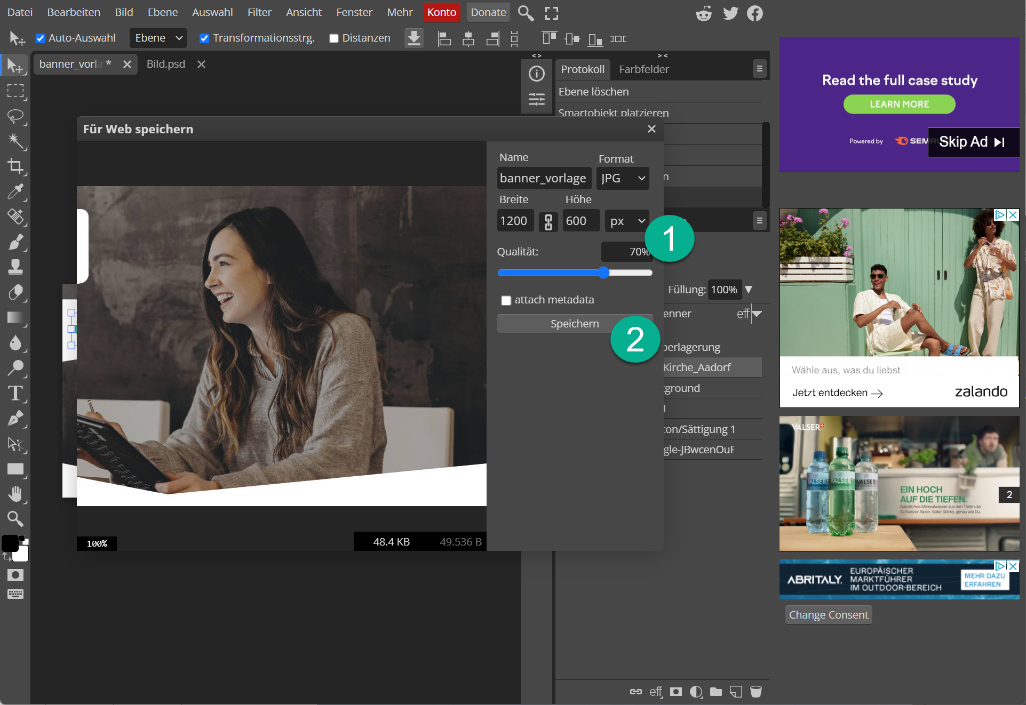
Task: Toggle the Auto-Auswahl checkbox
Action: click(41, 38)
